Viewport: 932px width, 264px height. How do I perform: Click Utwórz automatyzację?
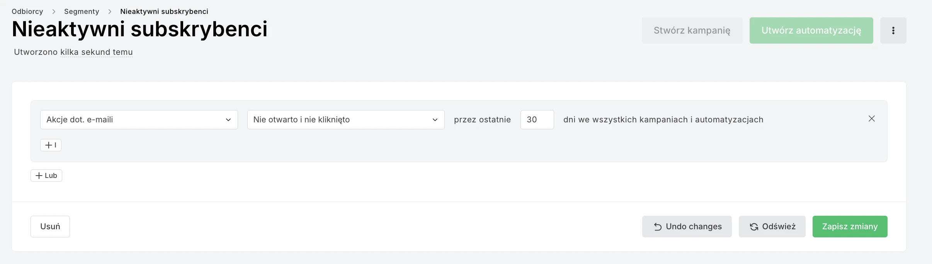(811, 30)
